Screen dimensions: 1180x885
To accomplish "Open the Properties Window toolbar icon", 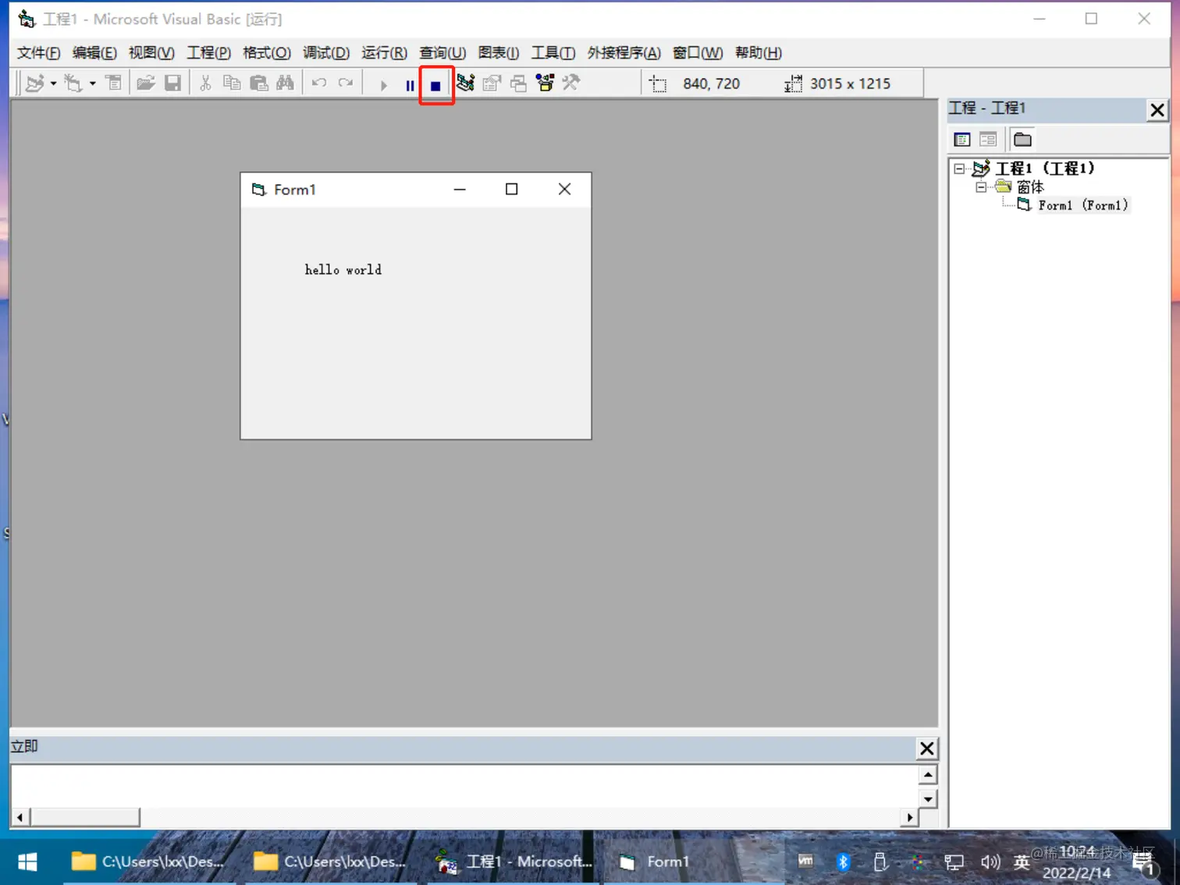I will (492, 83).
